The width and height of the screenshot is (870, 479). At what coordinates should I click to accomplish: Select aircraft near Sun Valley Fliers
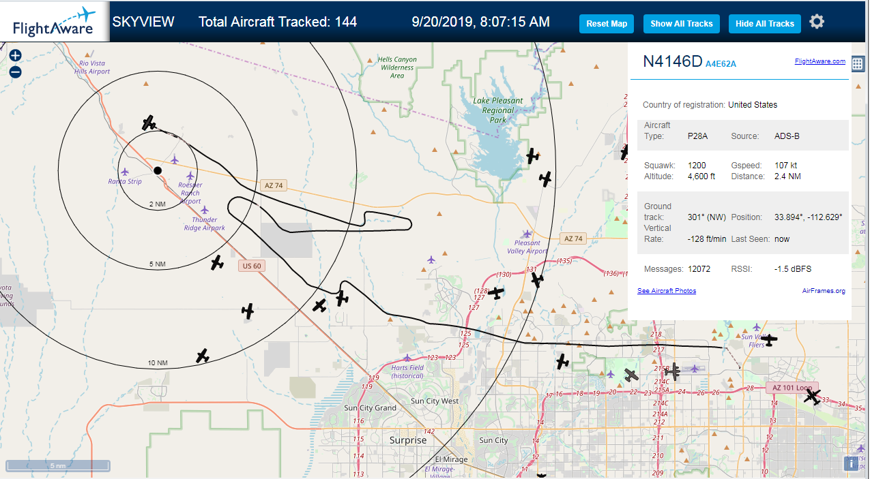click(770, 339)
